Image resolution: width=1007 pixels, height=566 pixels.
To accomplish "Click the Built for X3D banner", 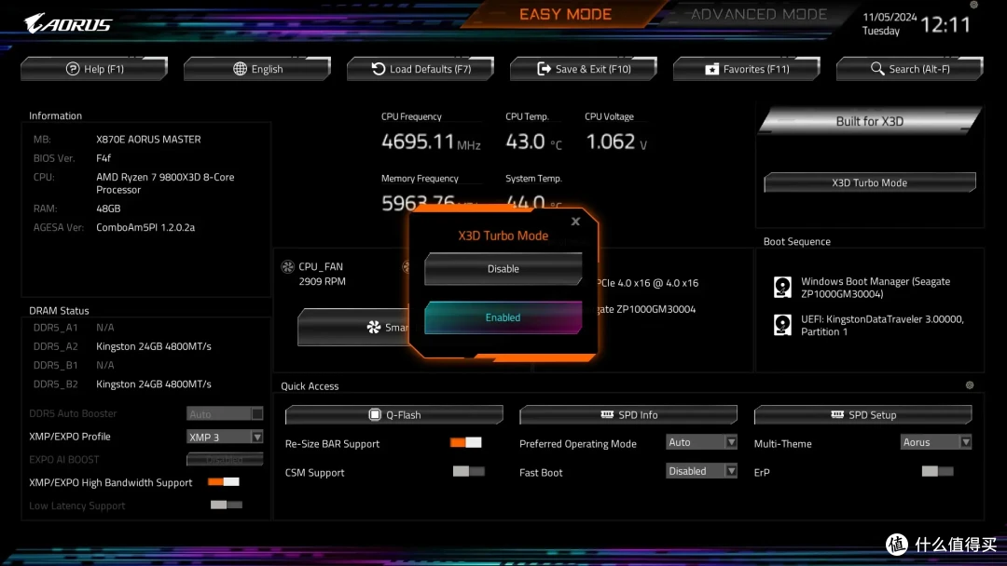I will coord(870,121).
